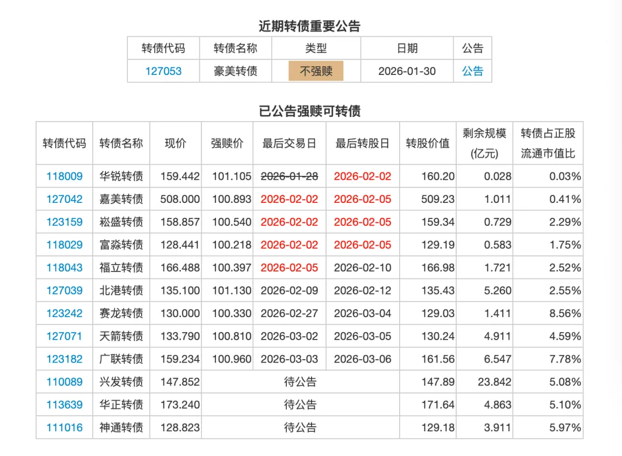Open bond code 127039 link

pyautogui.click(x=65, y=291)
